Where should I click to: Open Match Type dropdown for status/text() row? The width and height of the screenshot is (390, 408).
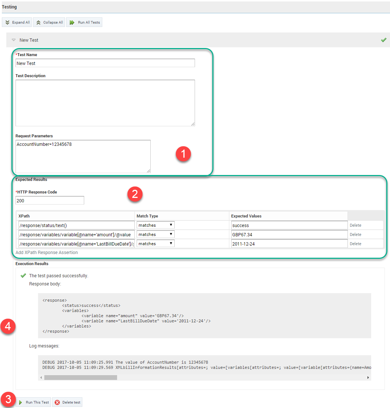pyautogui.click(x=155, y=225)
